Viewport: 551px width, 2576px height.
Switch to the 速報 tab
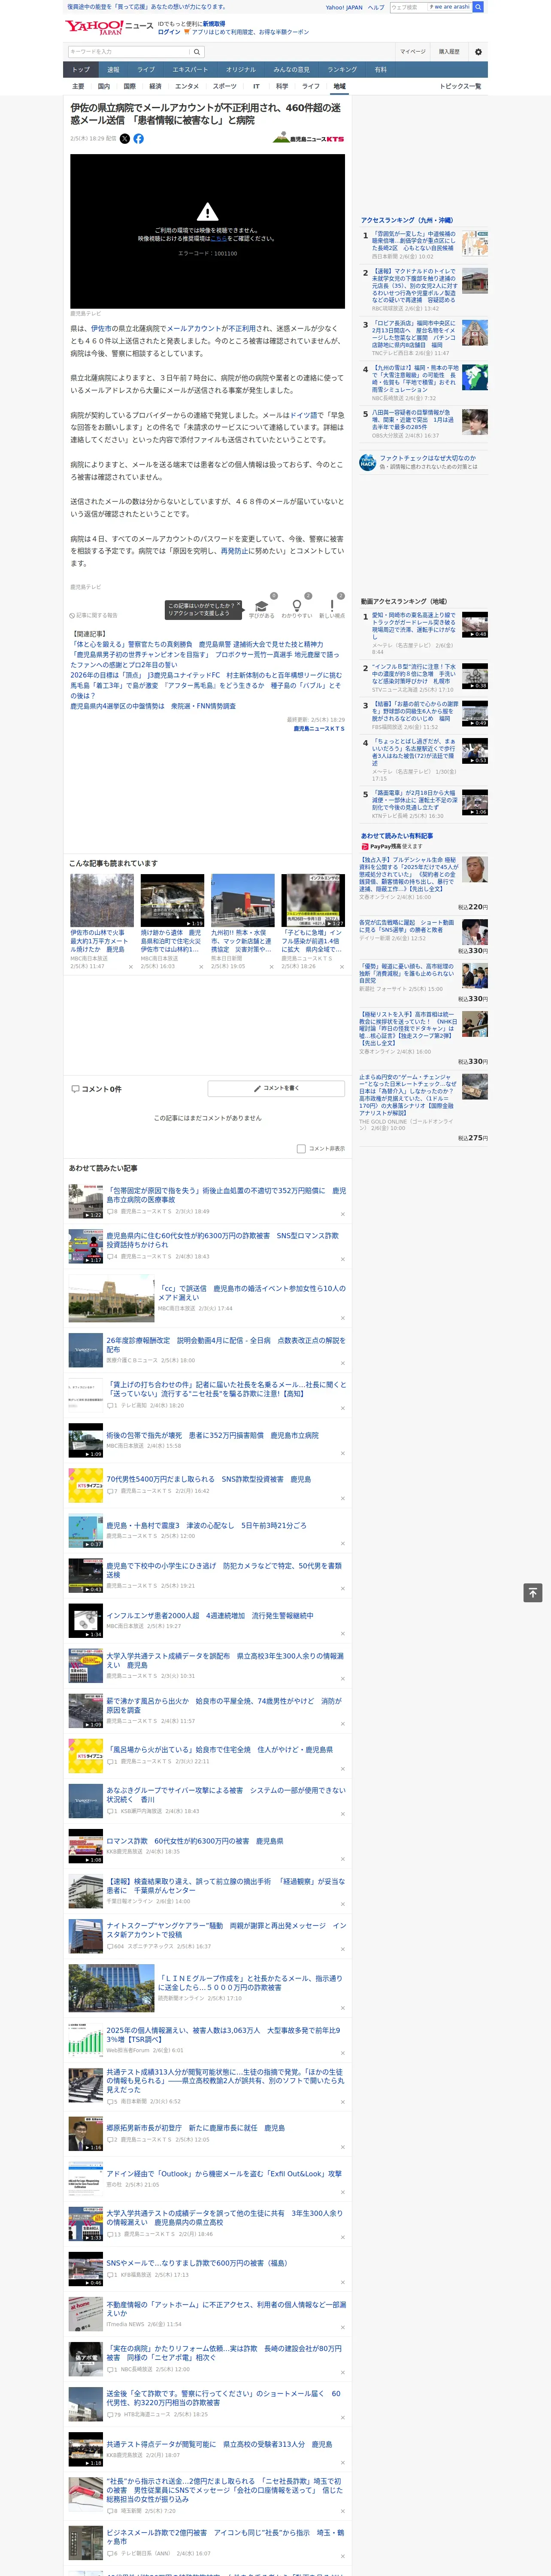pos(113,70)
